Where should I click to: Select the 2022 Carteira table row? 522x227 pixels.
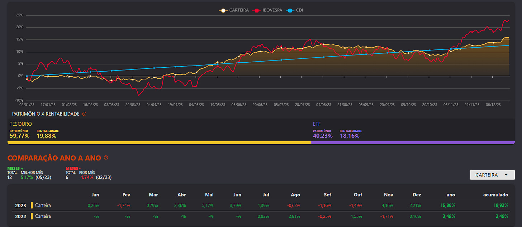tap(261, 216)
